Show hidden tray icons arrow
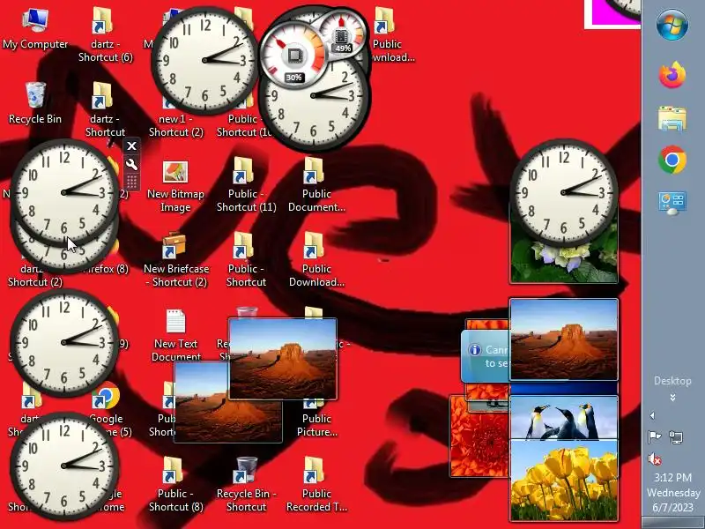The image size is (705, 529). pyautogui.click(x=652, y=415)
